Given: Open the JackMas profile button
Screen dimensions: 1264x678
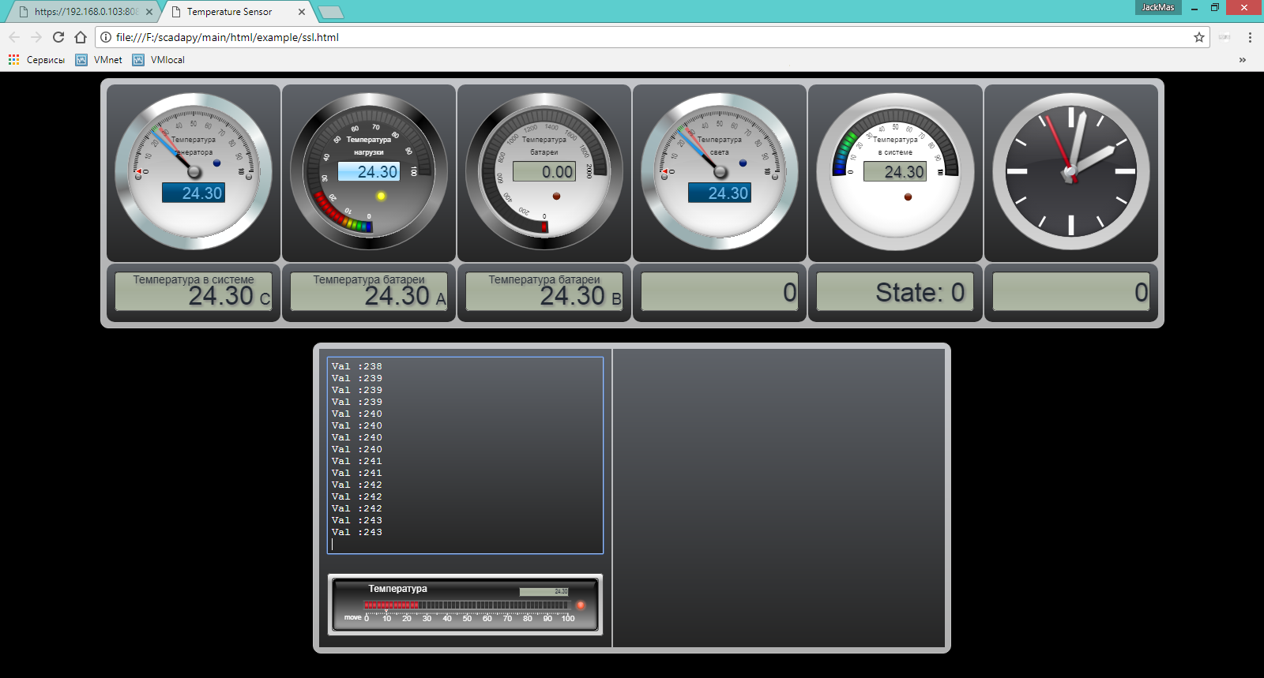Looking at the screenshot, I should (x=1157, y=7).
